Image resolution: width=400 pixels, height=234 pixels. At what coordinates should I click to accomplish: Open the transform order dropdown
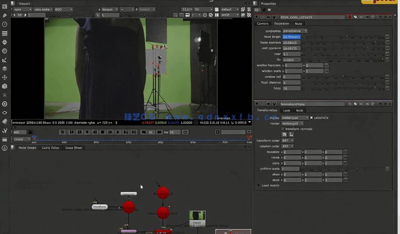click(x=287, y=141)
